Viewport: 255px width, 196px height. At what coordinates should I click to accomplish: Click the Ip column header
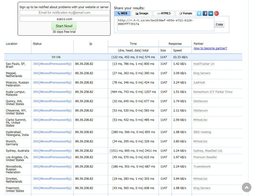(x=91, y=44)
